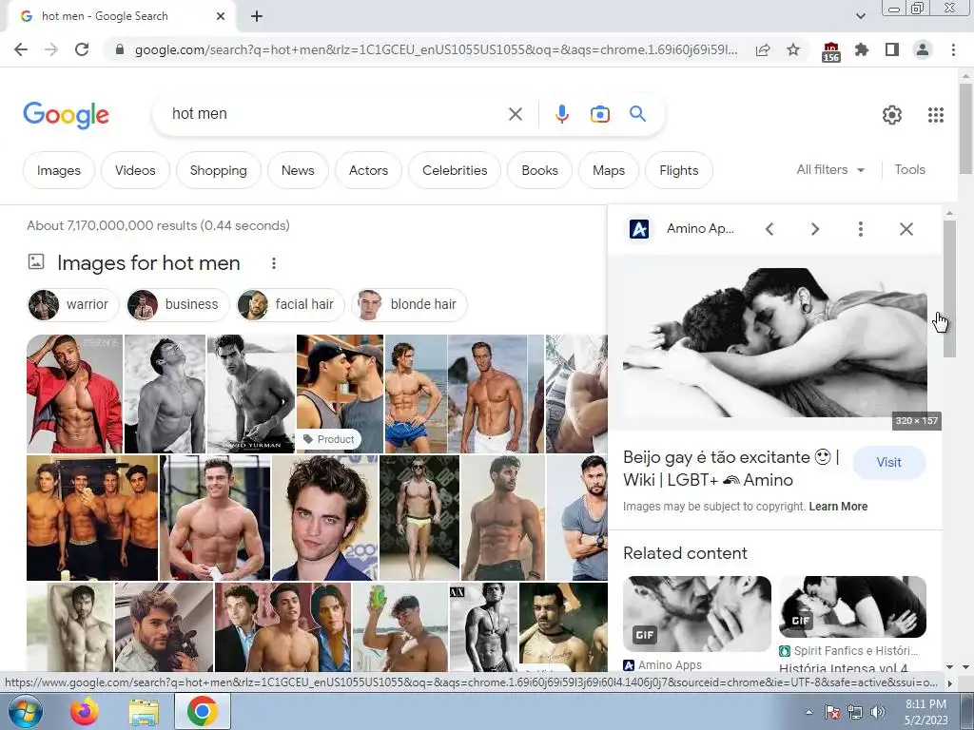Click the Google logo
This screenshot has height=730, width=974.
[67, 115]
